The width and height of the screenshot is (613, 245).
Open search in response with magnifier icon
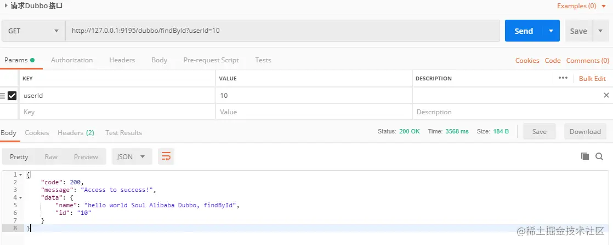(599, 157)
